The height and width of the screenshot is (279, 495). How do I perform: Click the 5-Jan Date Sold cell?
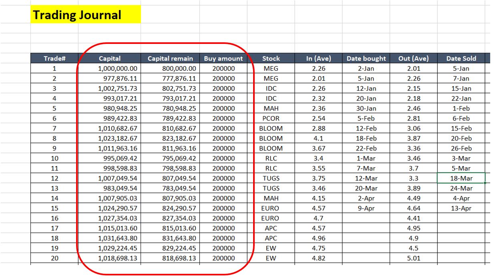(461, 68)
